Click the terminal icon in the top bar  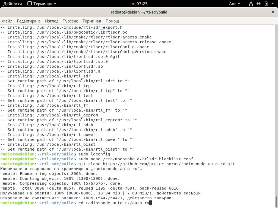[29, 4]
